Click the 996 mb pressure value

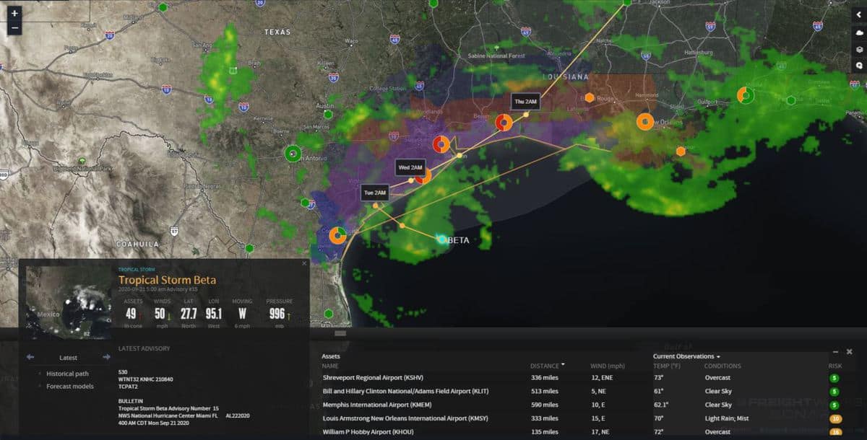pos(277,313)
